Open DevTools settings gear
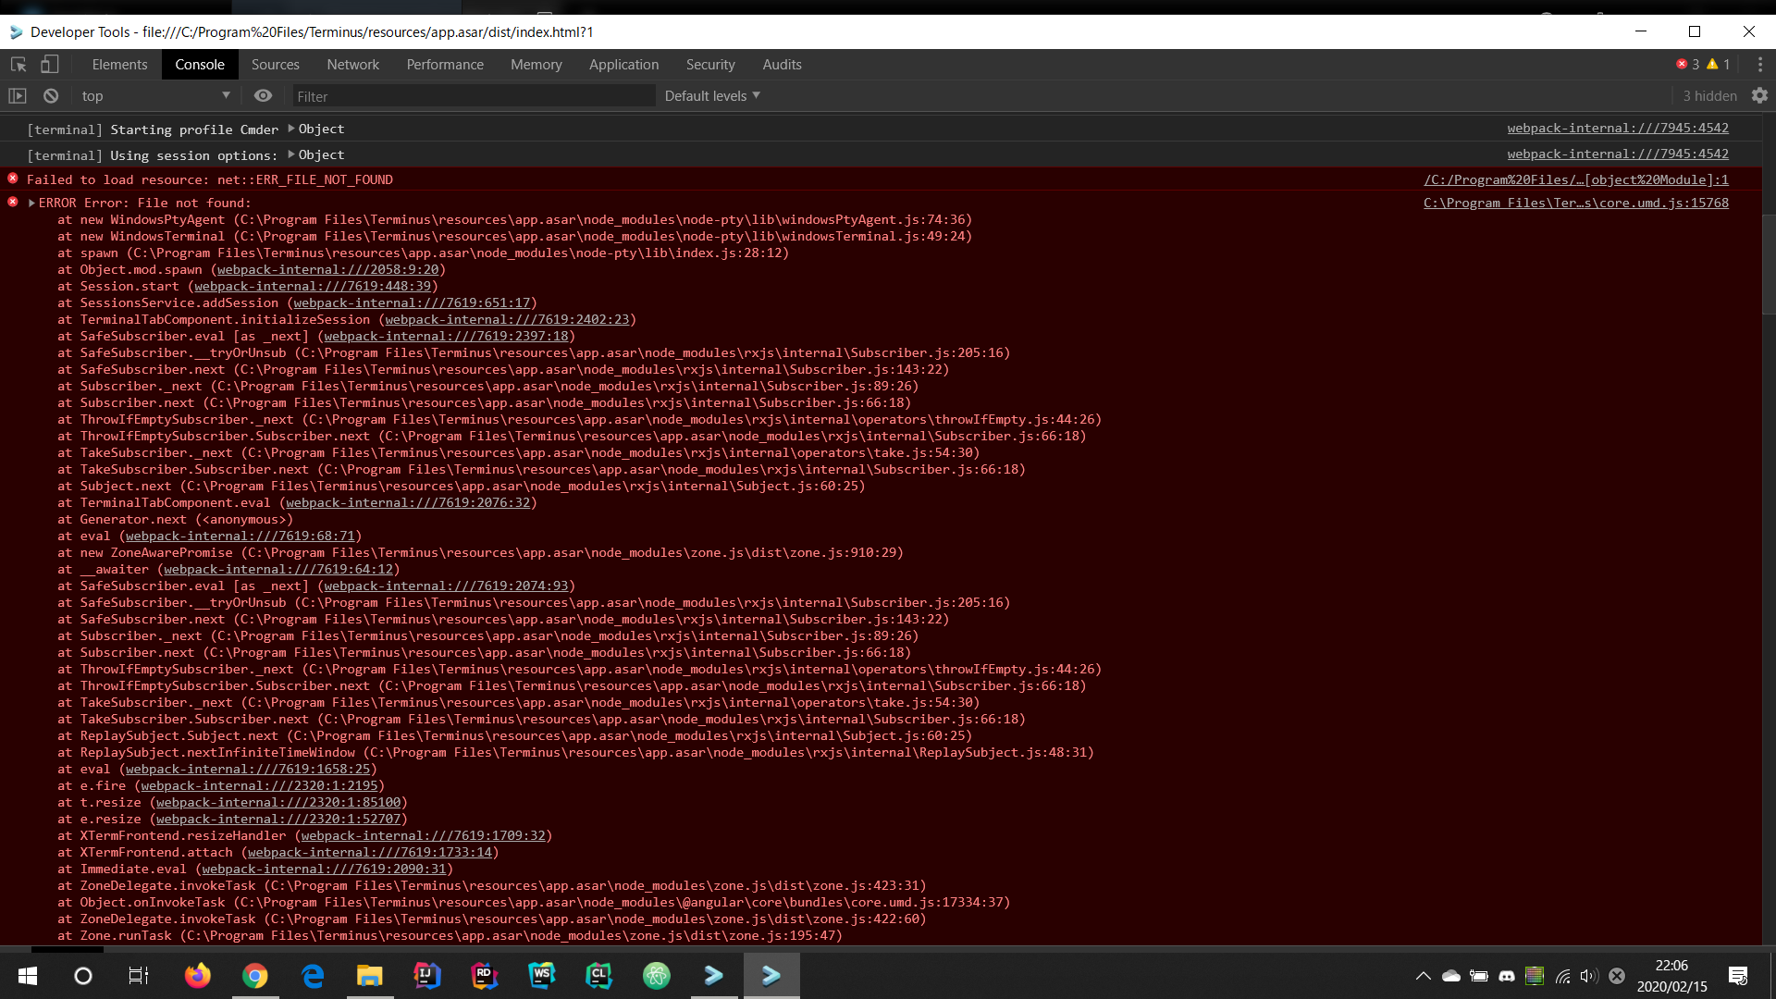 (1759, 95)
